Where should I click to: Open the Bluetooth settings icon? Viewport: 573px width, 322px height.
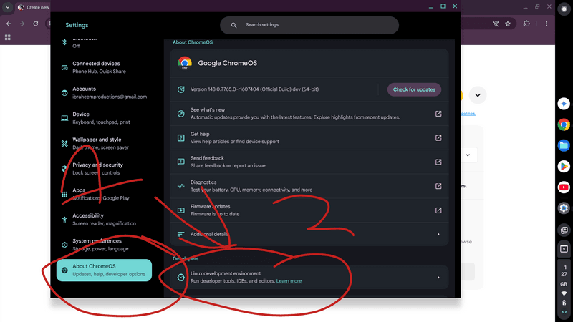64,42
